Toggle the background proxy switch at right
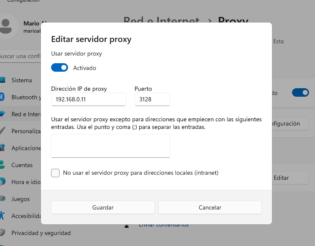 point(301,93)
